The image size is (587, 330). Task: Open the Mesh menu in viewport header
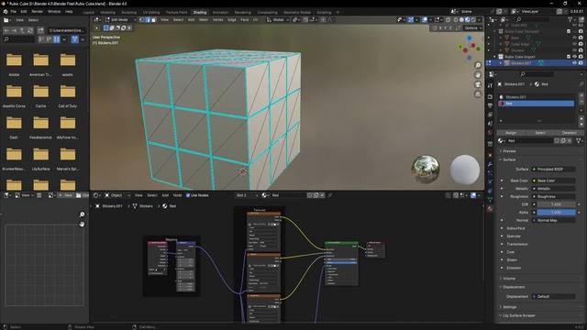[204, 20]
